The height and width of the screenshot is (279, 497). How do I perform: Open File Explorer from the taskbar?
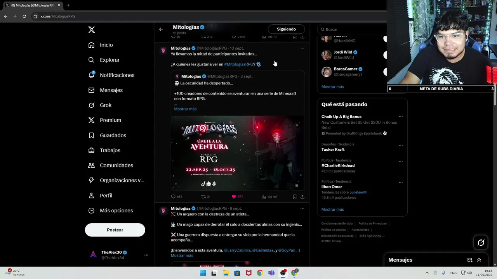pos(226,273)
